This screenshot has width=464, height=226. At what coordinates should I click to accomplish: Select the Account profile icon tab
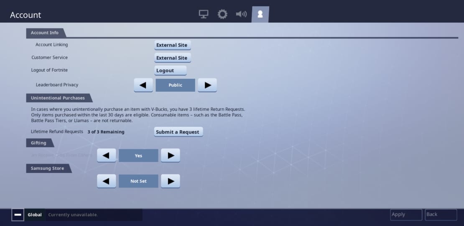(x=260, y=14)
